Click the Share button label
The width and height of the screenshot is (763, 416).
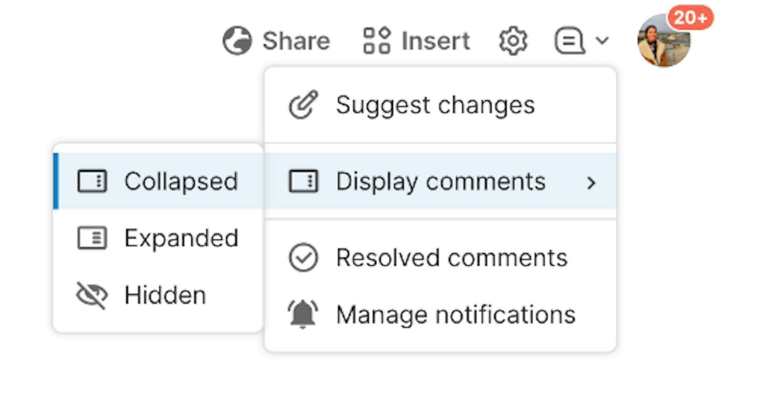click(x=296, y=40)
